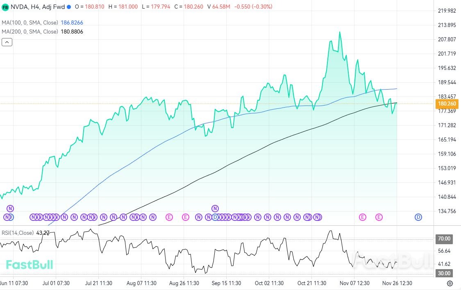Click the blue status dot beside Adj Fwd
The image size is (461, 290).
point(68,7)
